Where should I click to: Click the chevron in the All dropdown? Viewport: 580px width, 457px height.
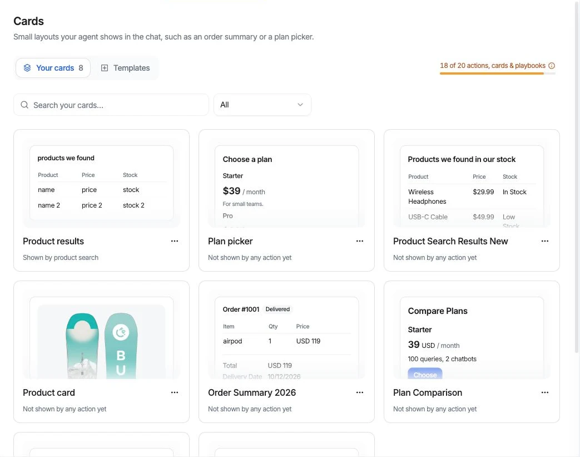click(300, 105)
